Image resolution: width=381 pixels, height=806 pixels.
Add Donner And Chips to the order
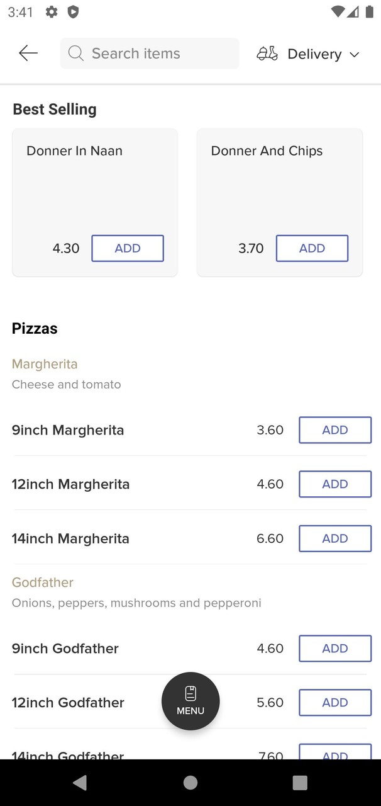312,248
